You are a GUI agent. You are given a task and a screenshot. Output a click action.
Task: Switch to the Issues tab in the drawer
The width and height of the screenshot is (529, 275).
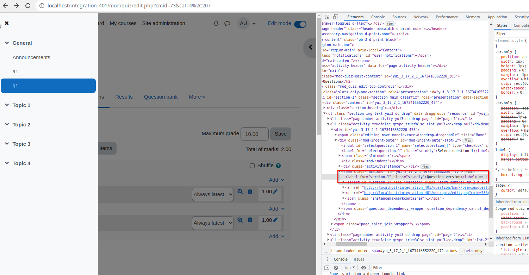[x=359, y=259]
